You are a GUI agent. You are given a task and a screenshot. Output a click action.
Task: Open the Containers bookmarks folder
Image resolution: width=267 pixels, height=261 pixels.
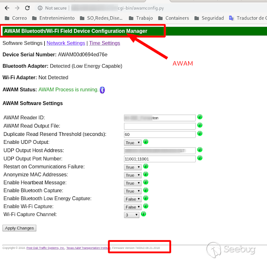point(174,18)
